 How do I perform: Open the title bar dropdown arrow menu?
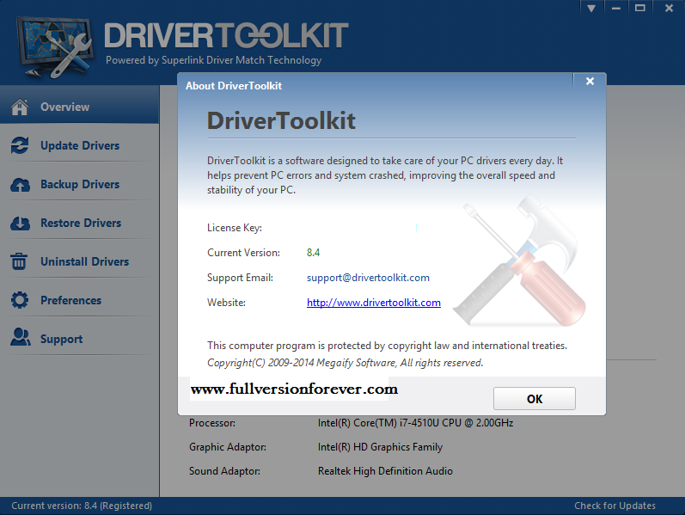[x=591, y=8]
